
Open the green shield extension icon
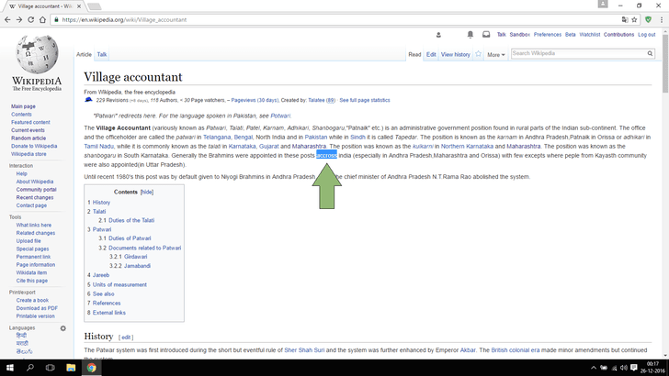pos(649,19)
